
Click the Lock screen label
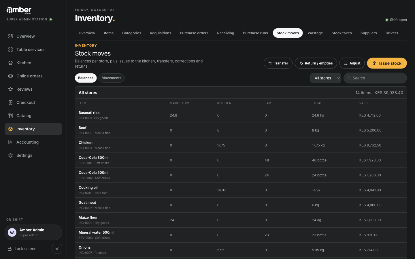pyautogui.click(x=25, y=249)
